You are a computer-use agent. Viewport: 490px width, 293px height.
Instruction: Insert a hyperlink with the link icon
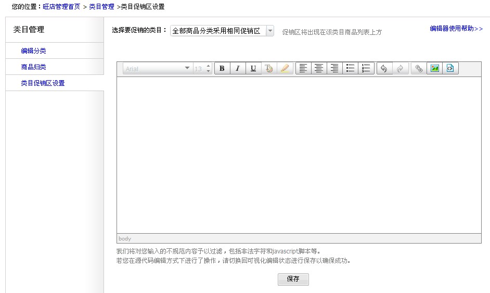point(419,69)
